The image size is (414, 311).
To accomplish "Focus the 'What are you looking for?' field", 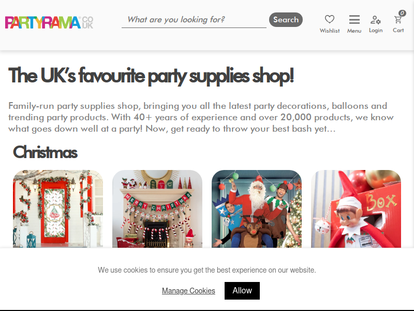I will click(194, 20).
